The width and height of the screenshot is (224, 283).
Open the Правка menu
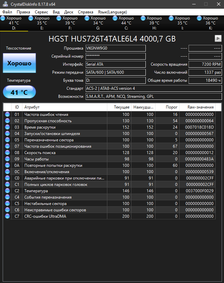coord(23,12)
